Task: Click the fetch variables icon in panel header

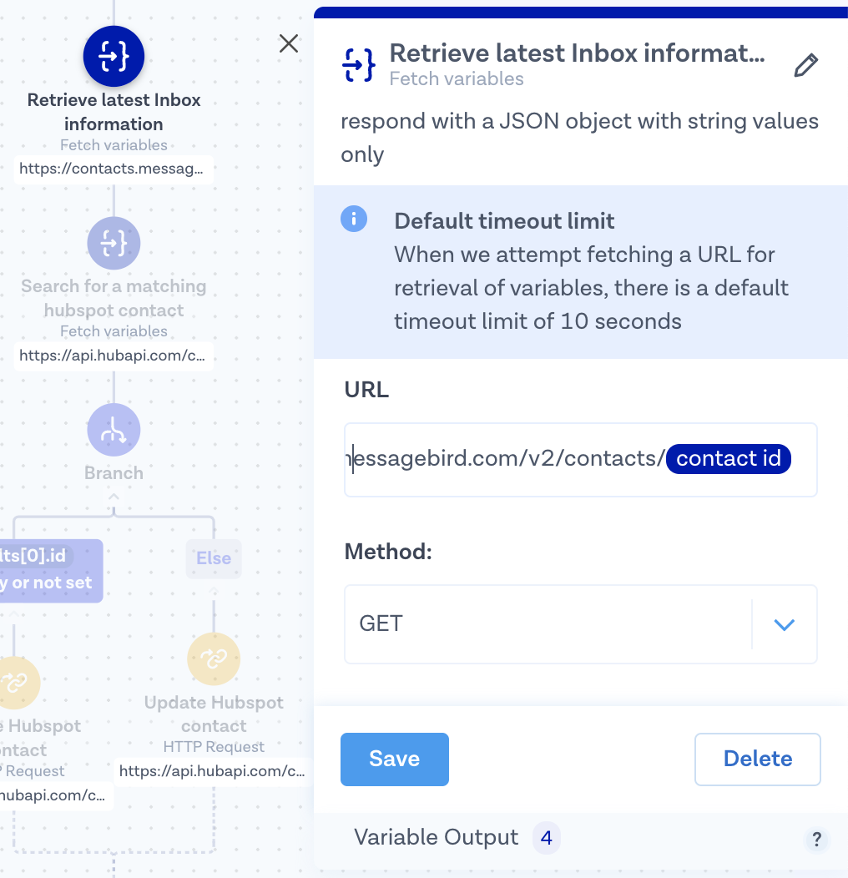Action: pyautogui.click(x=359, y=65)
